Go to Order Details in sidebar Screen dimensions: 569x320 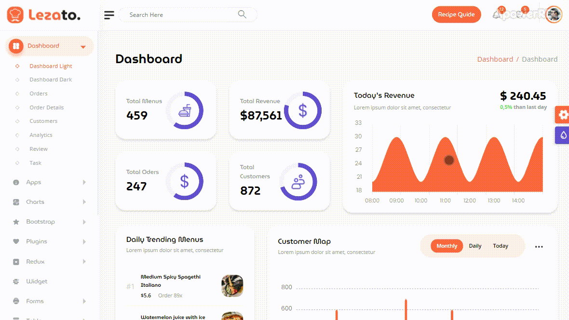click(47, 107)
